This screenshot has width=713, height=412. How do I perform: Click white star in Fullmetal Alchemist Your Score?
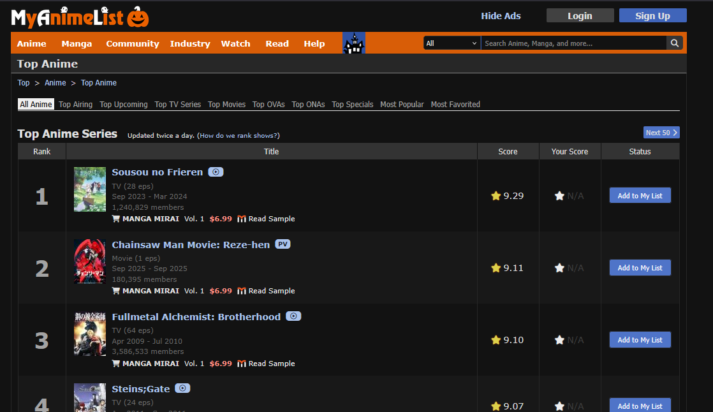click(559, 340)
